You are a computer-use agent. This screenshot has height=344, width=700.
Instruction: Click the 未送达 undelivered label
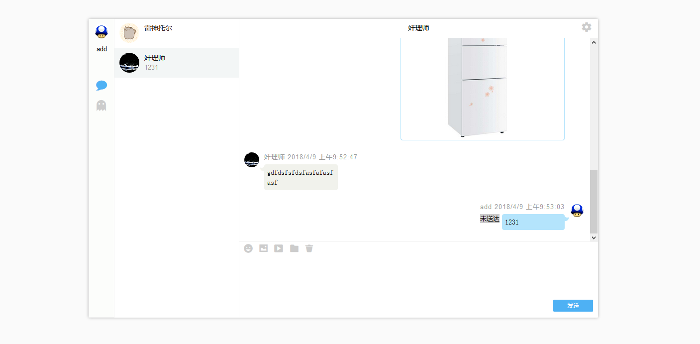click(490, 219)
